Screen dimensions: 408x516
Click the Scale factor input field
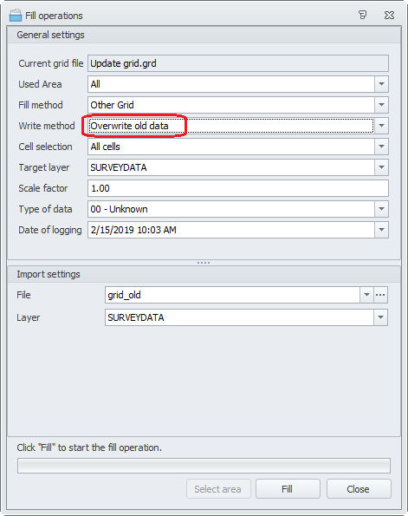click(238, 188)
